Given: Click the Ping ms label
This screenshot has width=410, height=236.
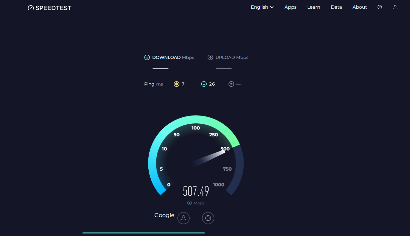Looking at the screenshot, I should point(154,84).
